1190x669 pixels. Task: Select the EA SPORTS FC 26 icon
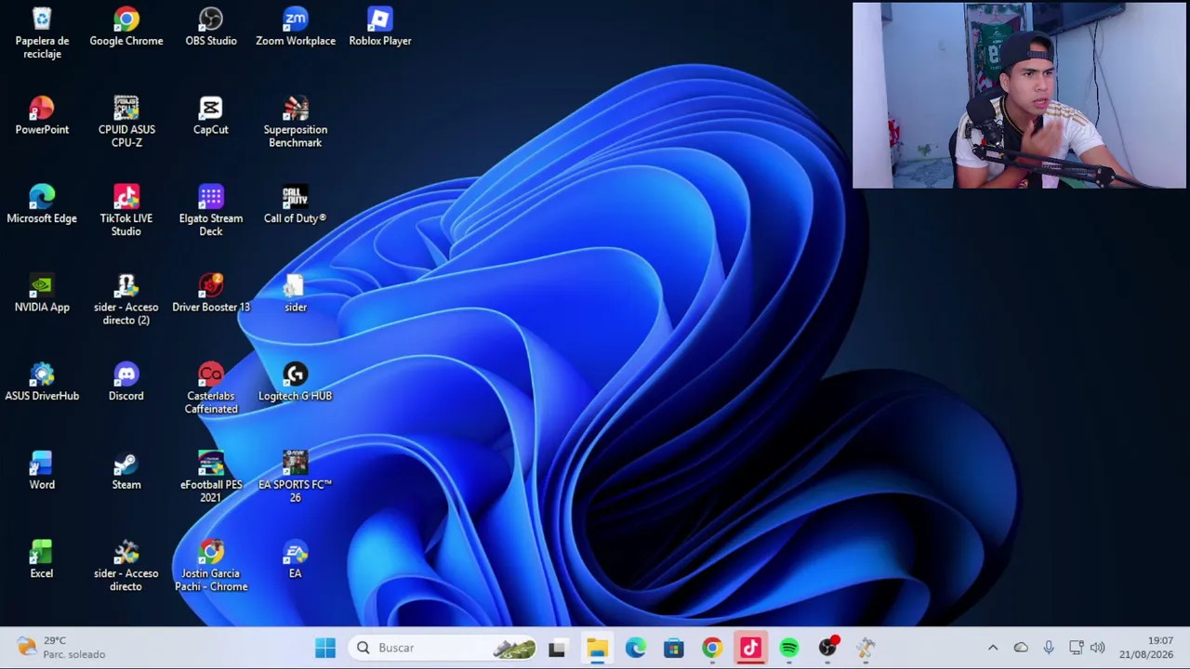[x=296, y=477]
